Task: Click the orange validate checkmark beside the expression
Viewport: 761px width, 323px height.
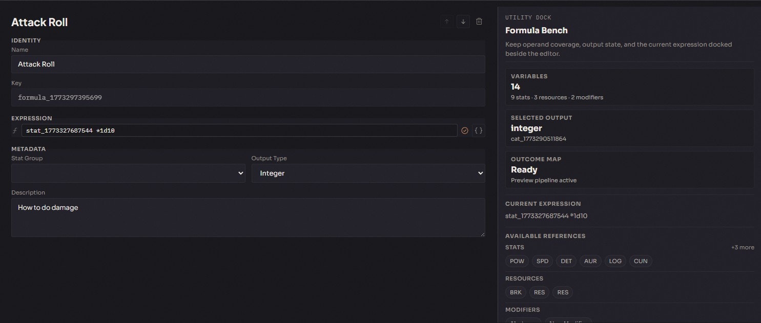Action: pyautogui.click(x=465, y=131)
